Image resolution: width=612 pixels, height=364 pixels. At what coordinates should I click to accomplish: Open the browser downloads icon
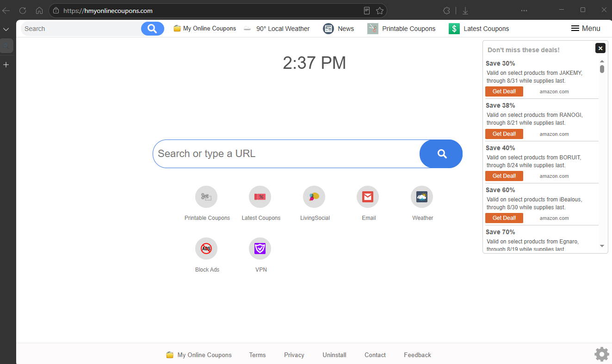[x=465, y=10]
